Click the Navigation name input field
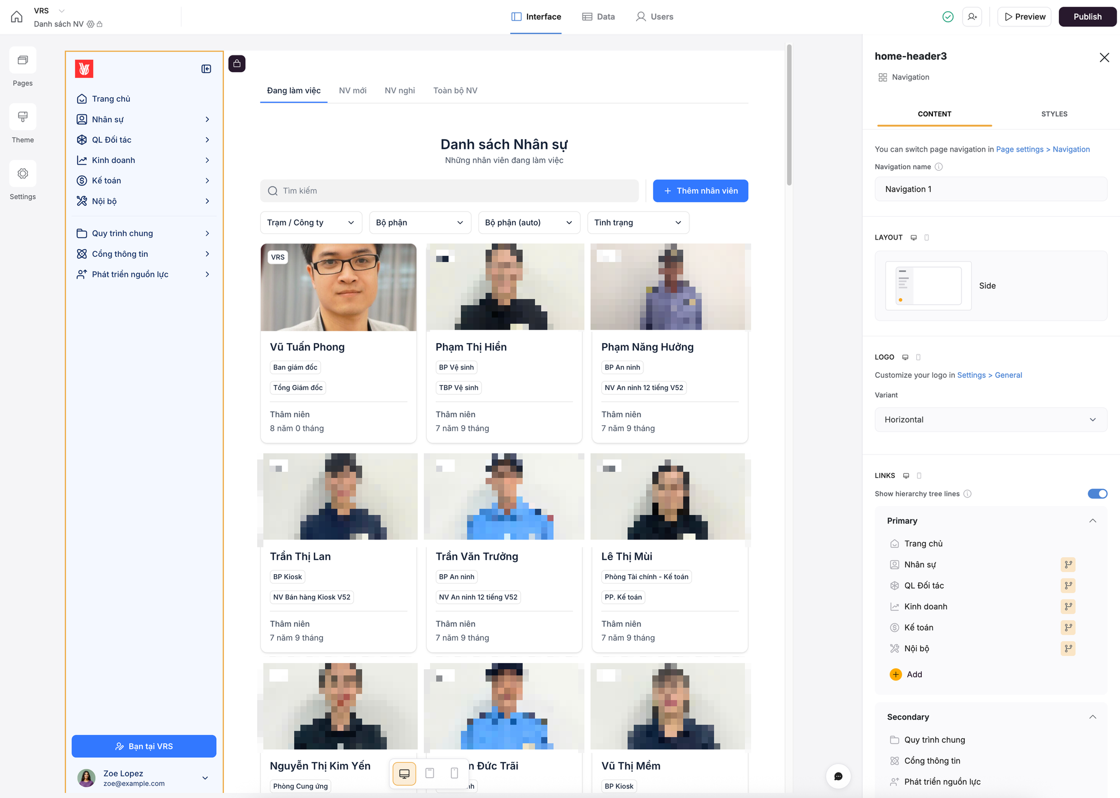 (991, 189)
